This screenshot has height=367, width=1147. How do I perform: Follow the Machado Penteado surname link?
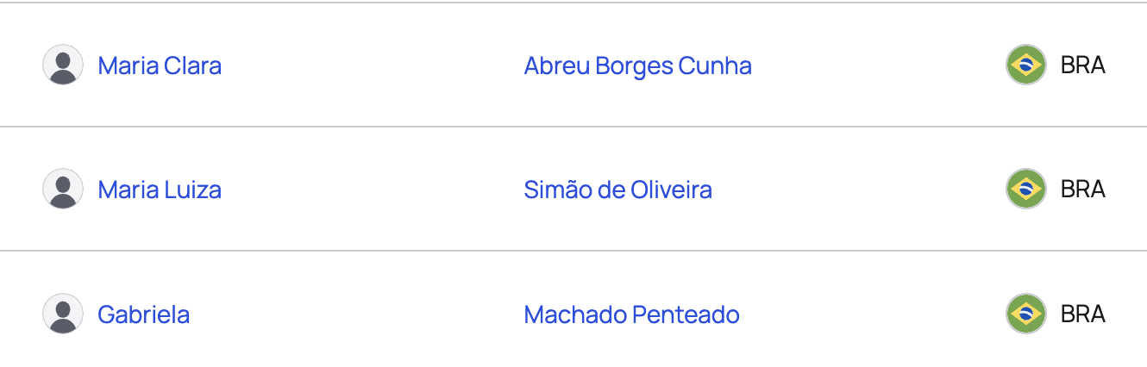632,314
